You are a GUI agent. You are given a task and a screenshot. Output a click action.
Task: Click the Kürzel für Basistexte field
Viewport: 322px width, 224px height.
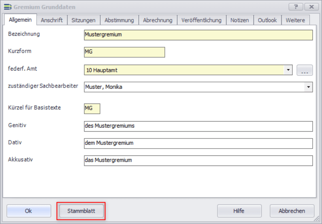tap(92, 109)
